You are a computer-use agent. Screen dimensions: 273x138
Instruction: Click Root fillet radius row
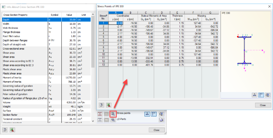pos(46,36)
